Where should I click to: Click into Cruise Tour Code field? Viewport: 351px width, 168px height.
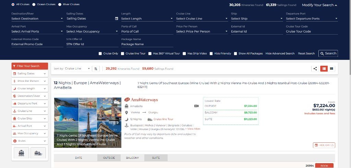312,31
